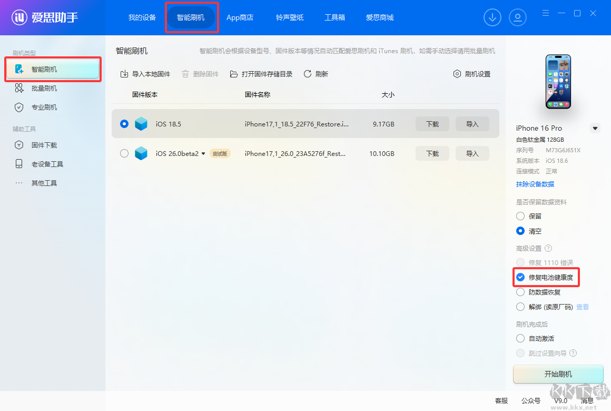Choose 保留 to keep user data

[x=520, y=216]
